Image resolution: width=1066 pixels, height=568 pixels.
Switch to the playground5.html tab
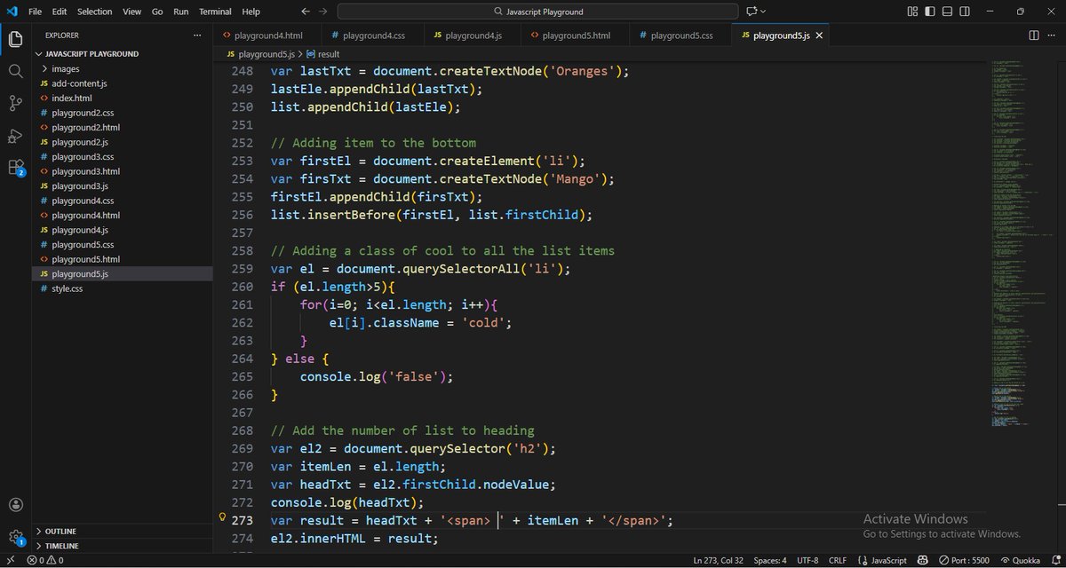tap(576, 35)
